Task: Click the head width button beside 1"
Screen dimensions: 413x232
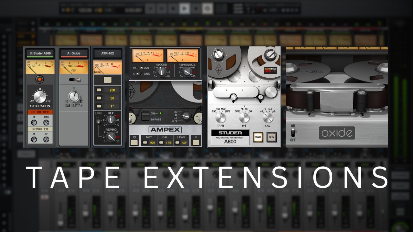Action: point(99,106)
